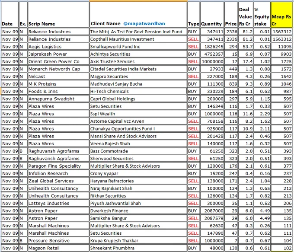Select Pressure Sensitive cell
Screen dimensions: 294x252
[x=58, y=241]
